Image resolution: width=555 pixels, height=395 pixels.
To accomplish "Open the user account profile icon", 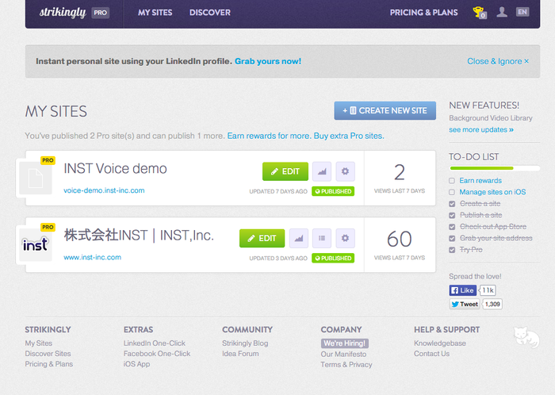I will 502,12.
